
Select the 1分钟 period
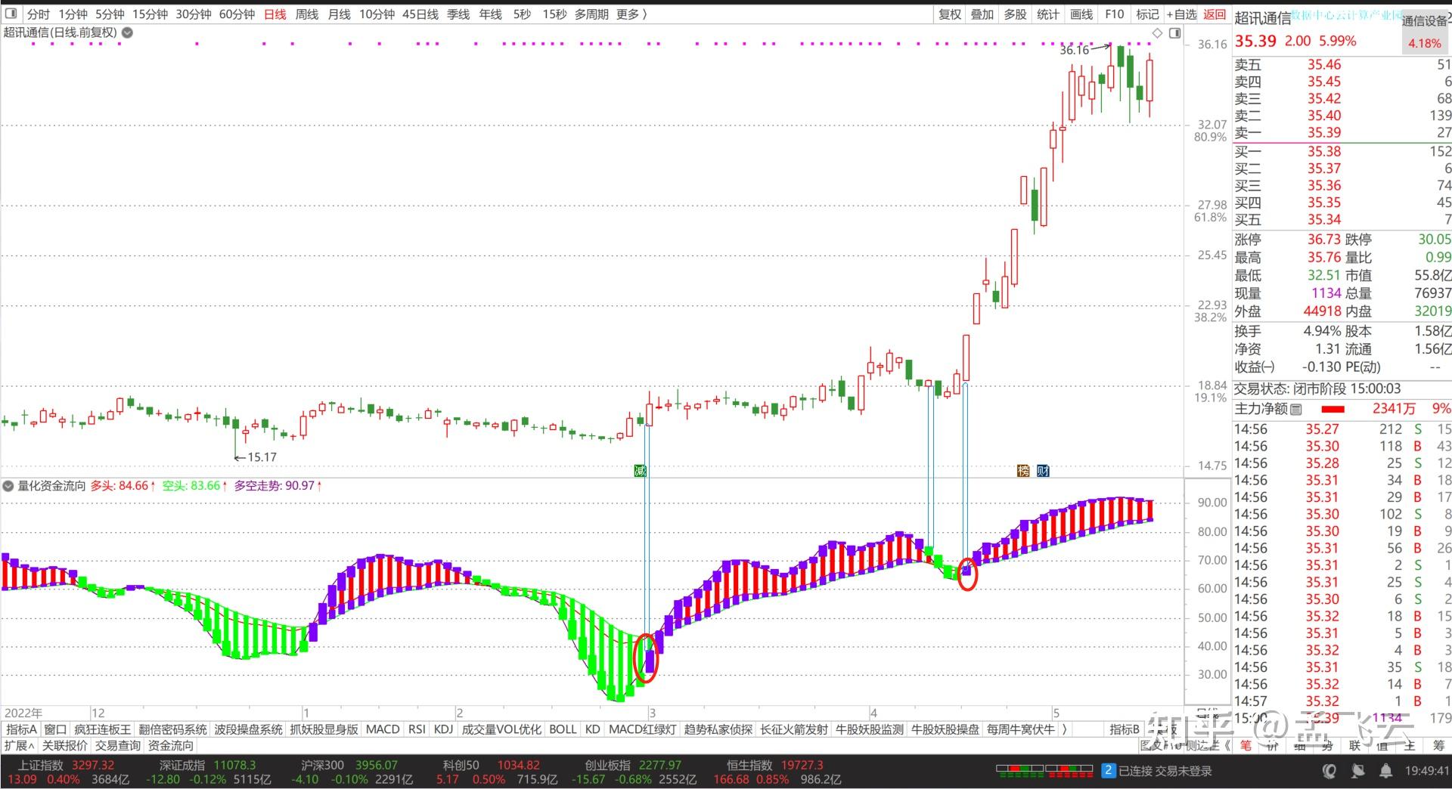[73, 14]
